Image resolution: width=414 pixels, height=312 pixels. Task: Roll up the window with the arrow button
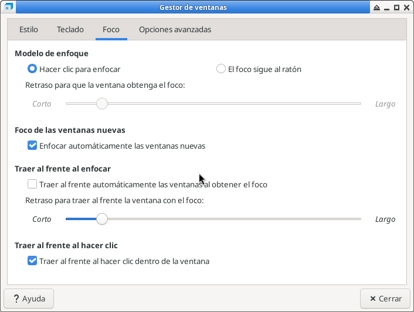(x=376, y=8)
